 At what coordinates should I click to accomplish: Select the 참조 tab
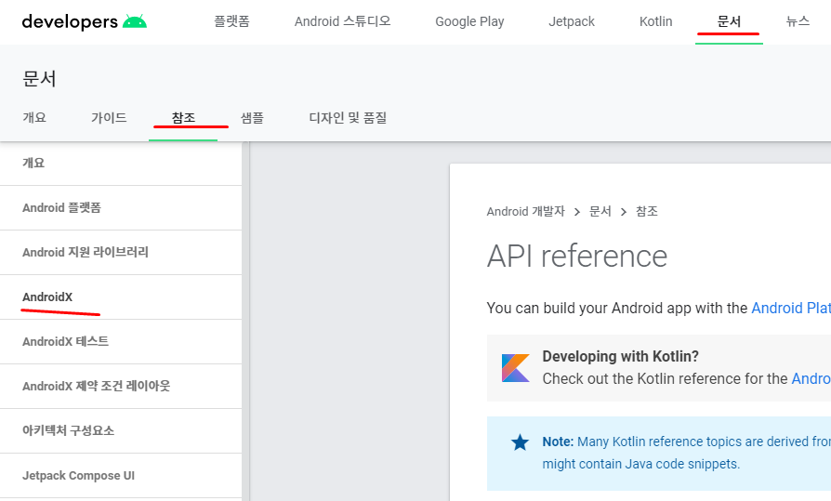[183, 117]
